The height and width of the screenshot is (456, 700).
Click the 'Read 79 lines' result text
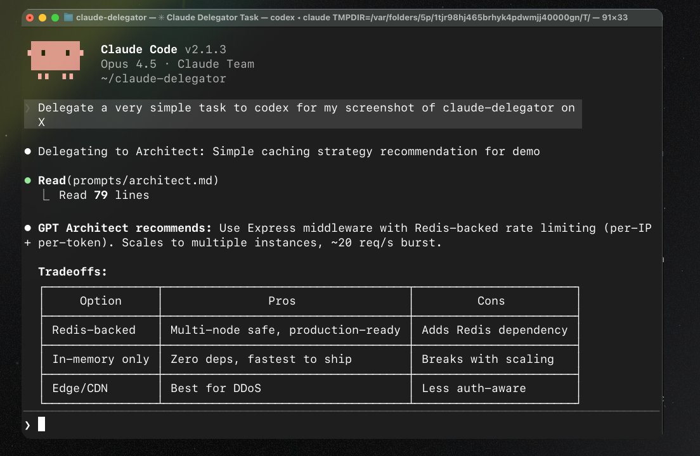pos(104,195)
